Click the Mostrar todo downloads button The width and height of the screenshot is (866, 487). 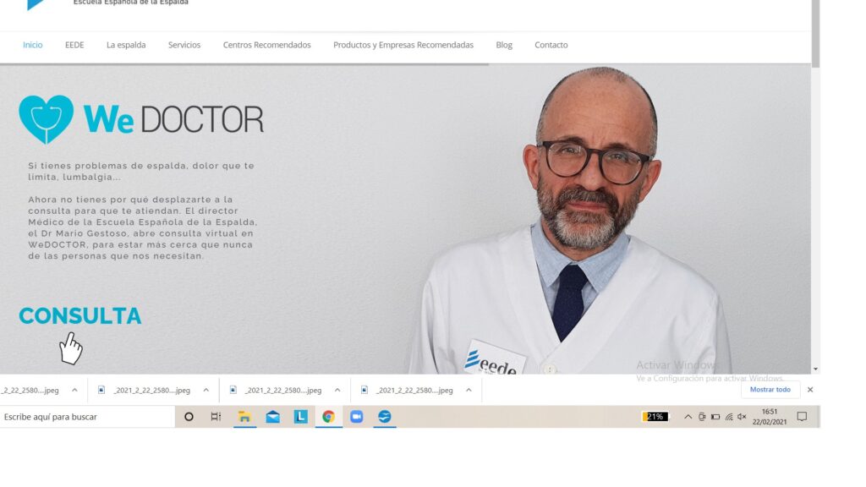pyautogui.click(x=770, y=390)
